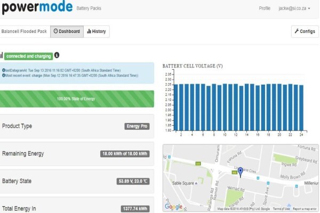Click the Product Type row label
Screen dimensions: 320x213
tap(17, 126)
